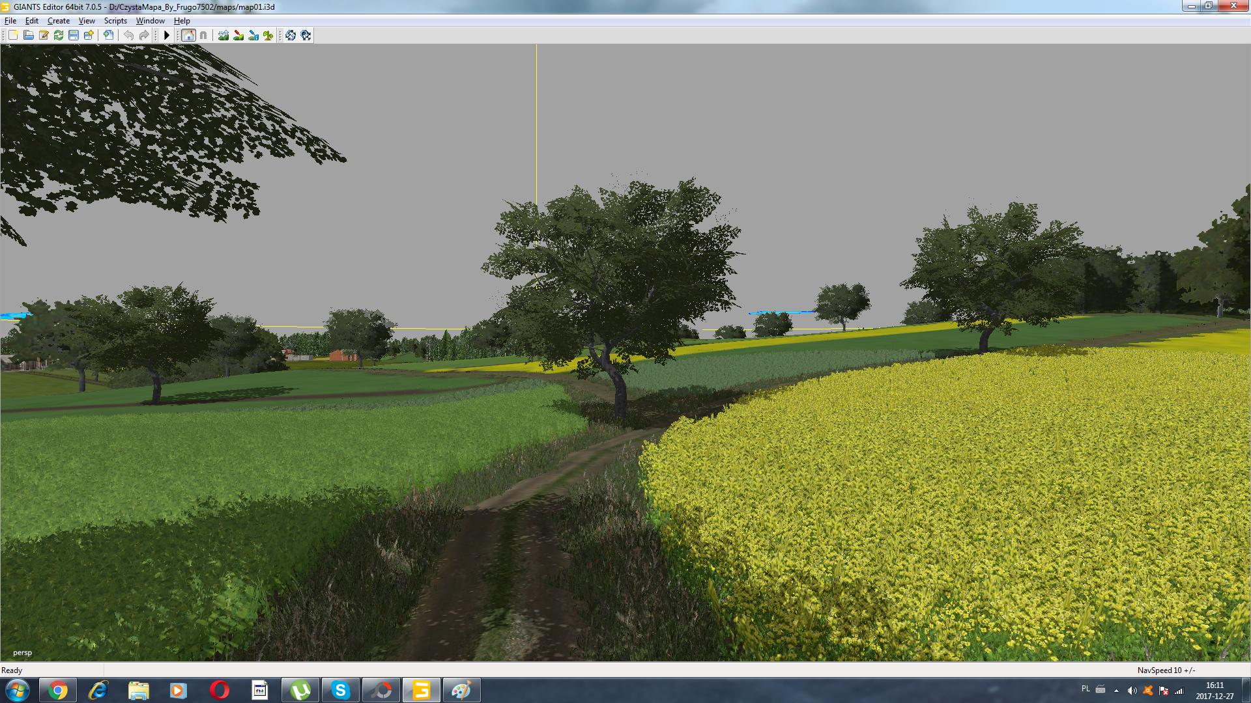
Task: Toggle the magnet snap tool icon
Action: click(203, 35)
